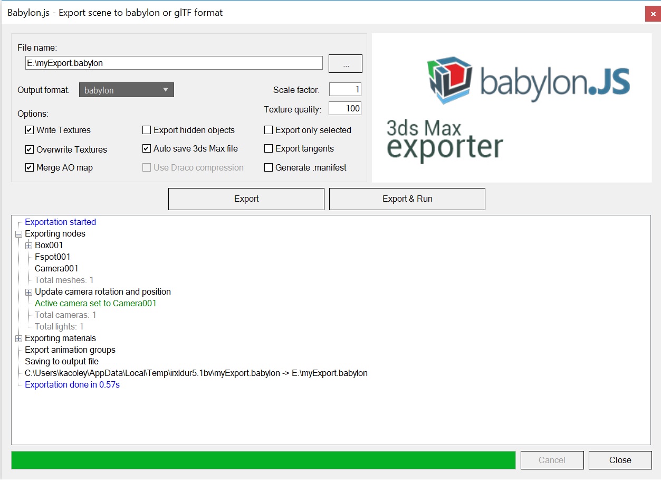Click the Use Draco compression checkbox
Screen dimensions: 661x480
tap(147, 167)
